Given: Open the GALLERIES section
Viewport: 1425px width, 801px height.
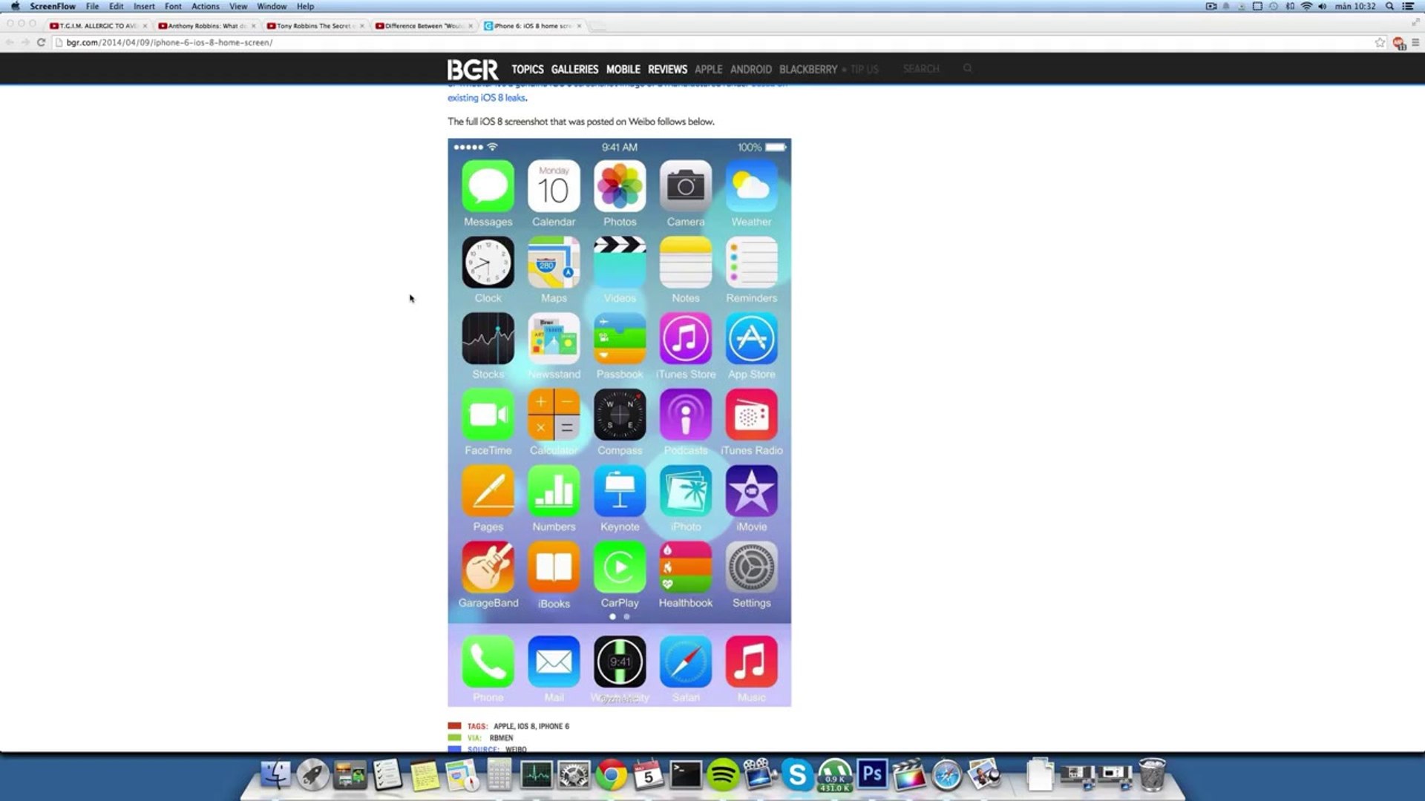Looking at the screenshot, I should (574, 69).
